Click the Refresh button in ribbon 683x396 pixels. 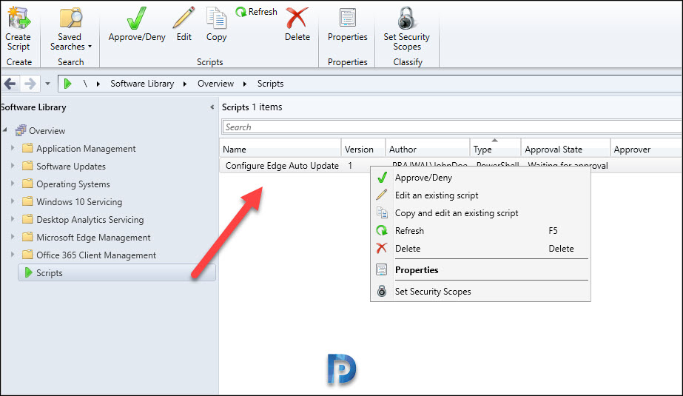point(256,12)
